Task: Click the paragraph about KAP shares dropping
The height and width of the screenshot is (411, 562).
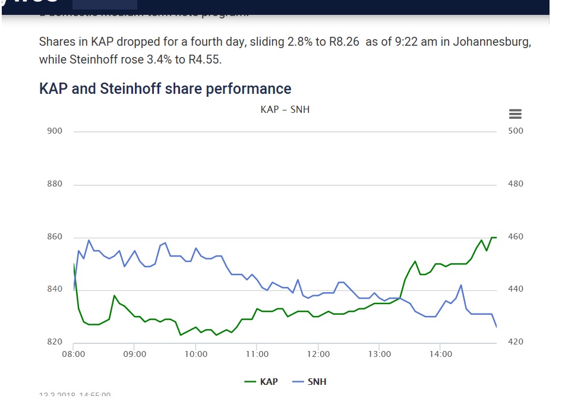Action: click(x=284, y=51)
